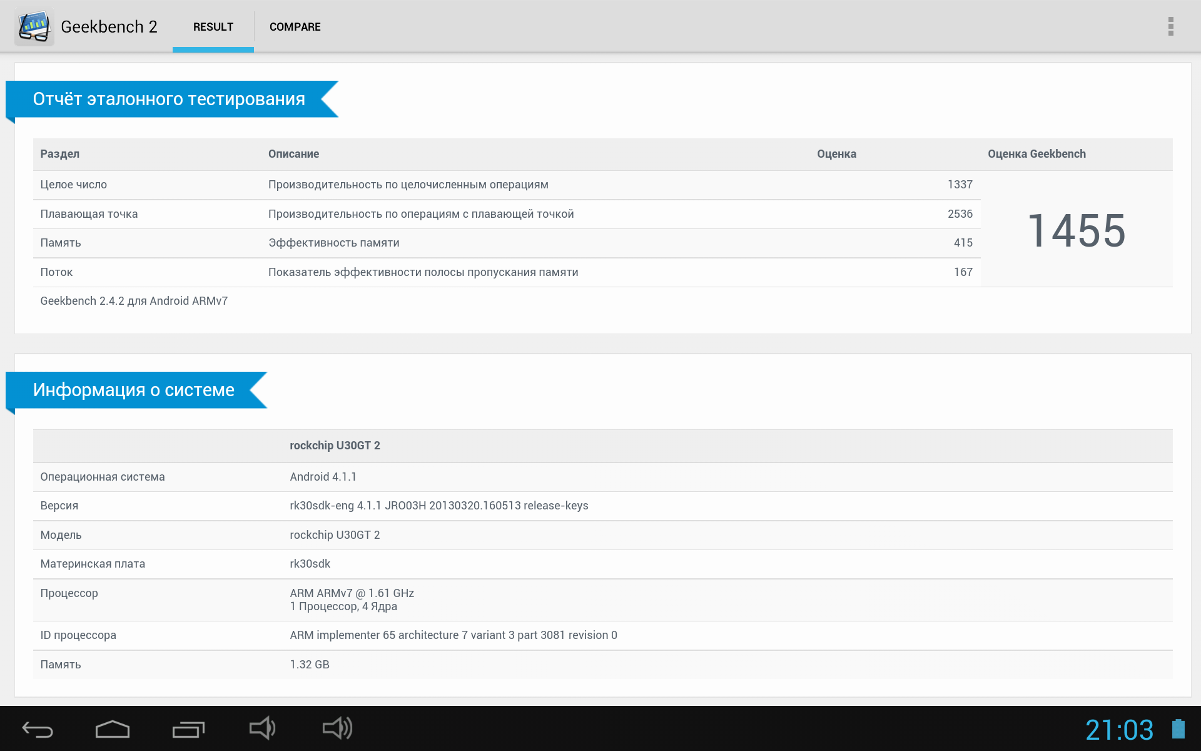Select the RESULT tab

[x=213, y=27]
